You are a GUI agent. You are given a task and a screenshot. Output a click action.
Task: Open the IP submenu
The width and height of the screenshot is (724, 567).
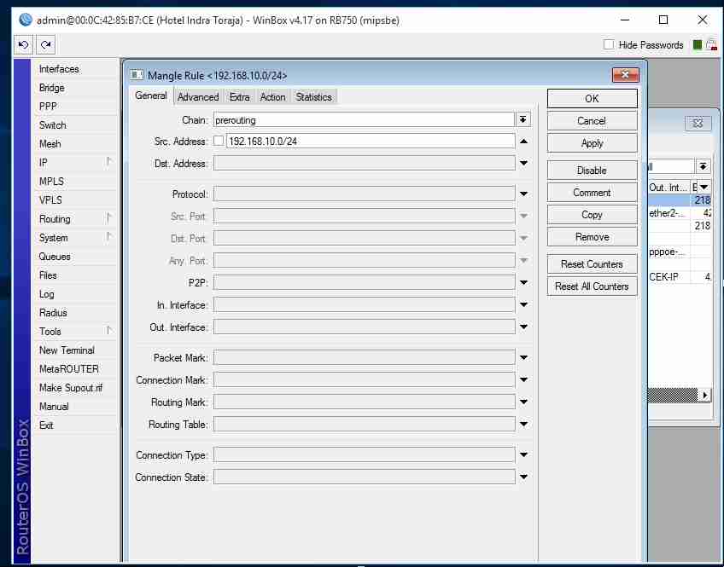[x=75, y=163]
